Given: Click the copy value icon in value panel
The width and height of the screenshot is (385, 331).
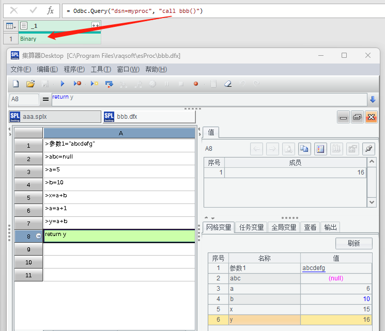Looking at the screenshot, I should tap(304, 149).
